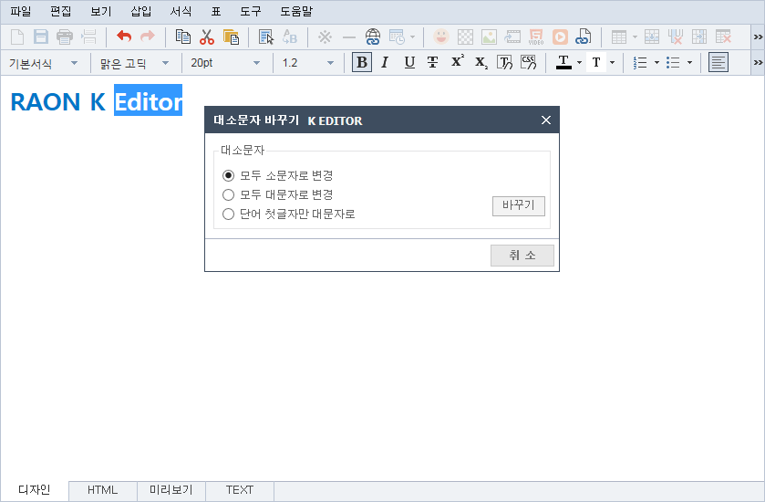765x502 pixels.
Task: Expand the numbered list style arrow
Action: tap(656, 63)
